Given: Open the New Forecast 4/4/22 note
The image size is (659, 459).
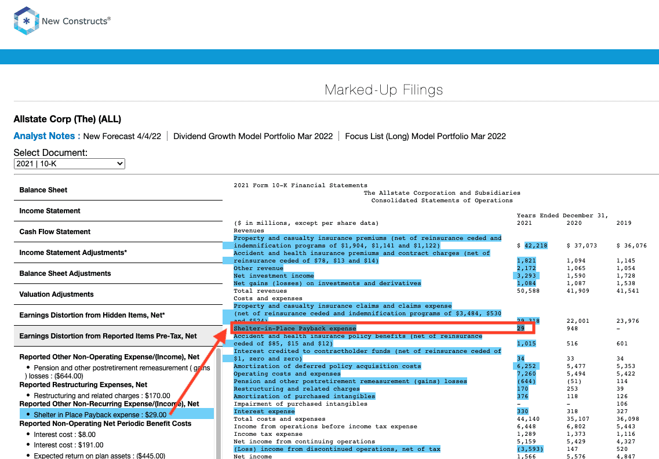Looking at the screenshot, I should tap(122, 136).
